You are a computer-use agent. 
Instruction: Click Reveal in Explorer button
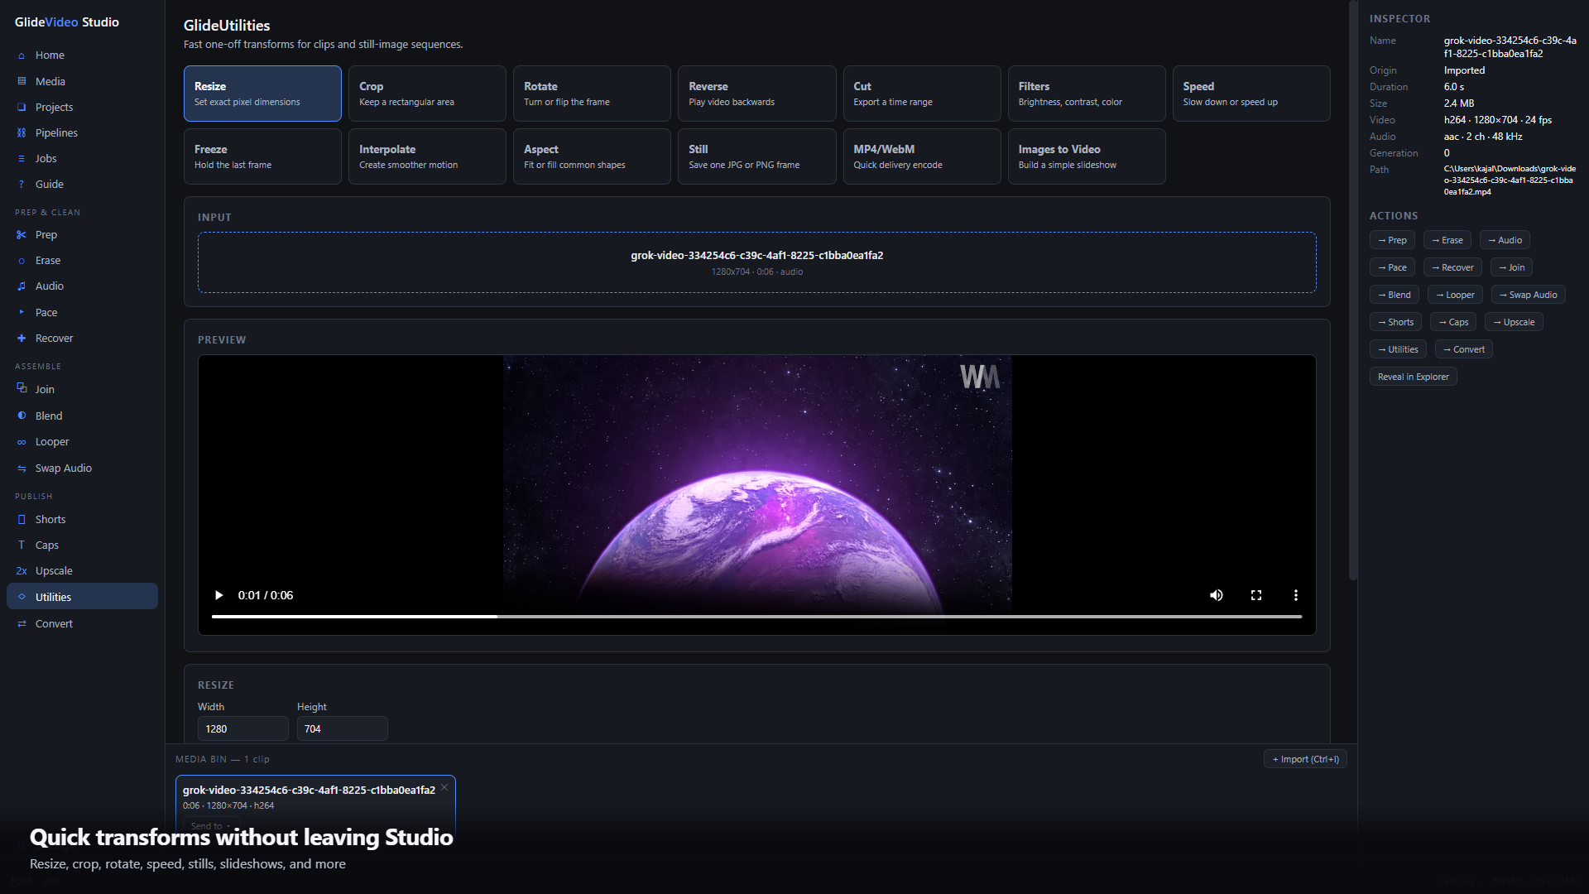pyautogui.click(x=1413, y=377)
